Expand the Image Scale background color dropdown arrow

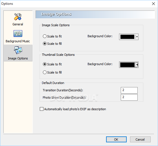[x=137, y=37]
